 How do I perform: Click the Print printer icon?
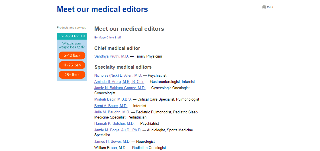coord(264,7)
